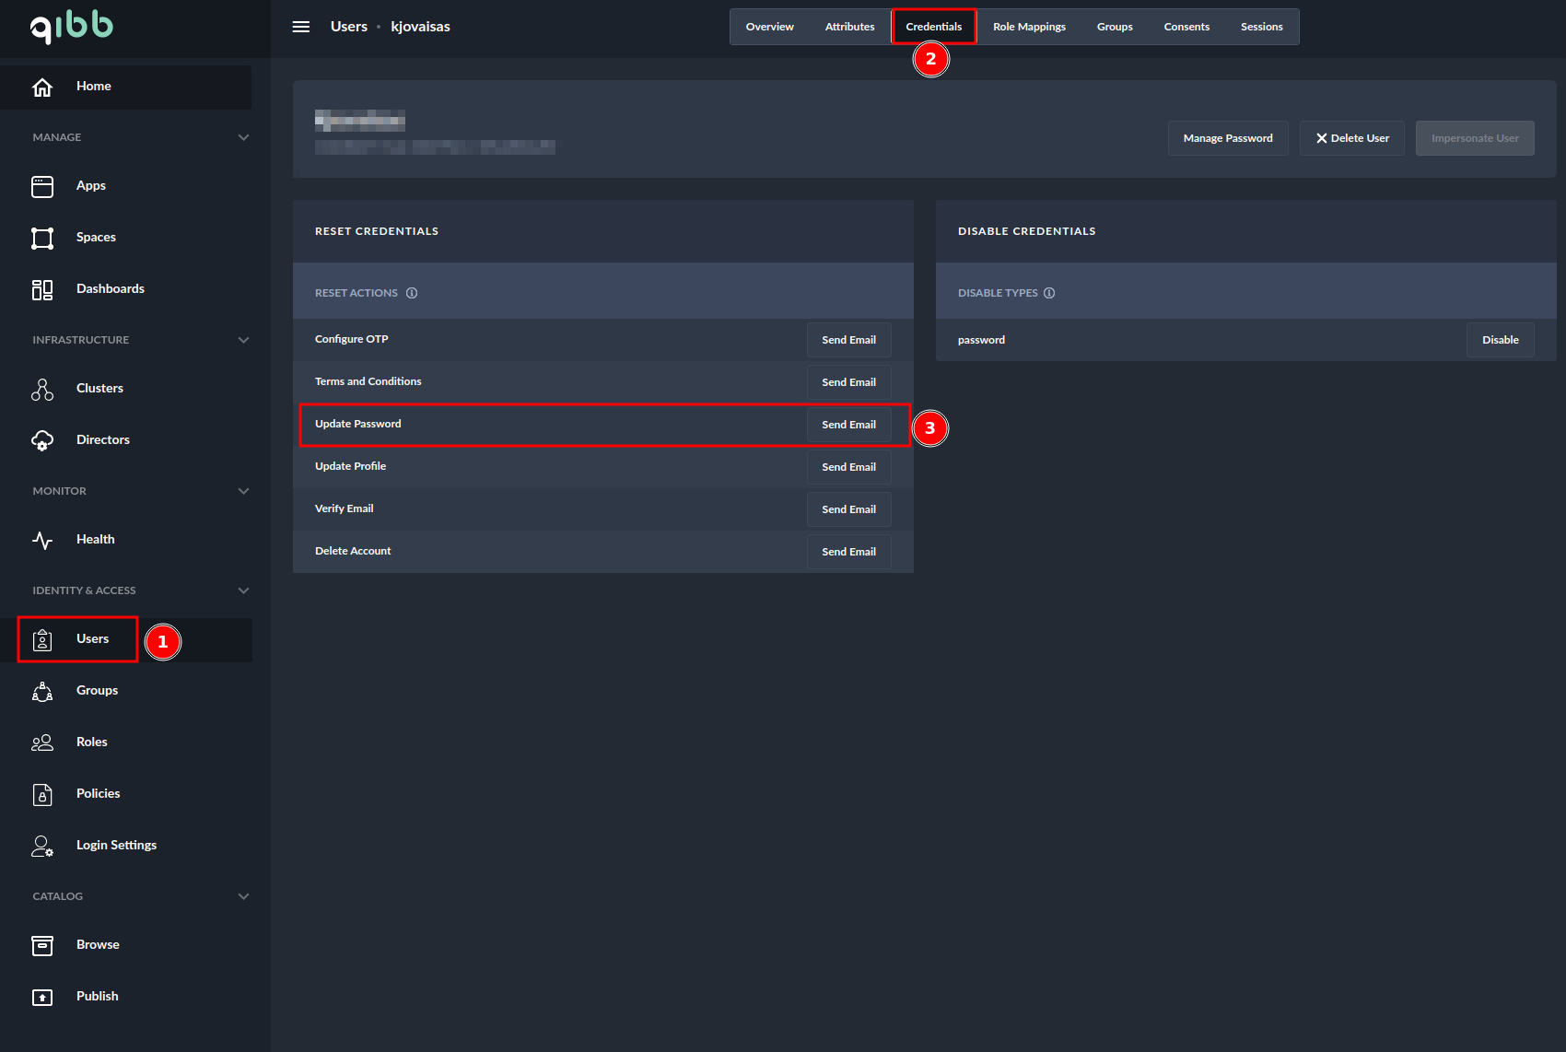The width and height of the screenshot is (1566, 1052).
Task: Click the hamburger menu icon
Action: pyautogui.click(x=300, y=27)
